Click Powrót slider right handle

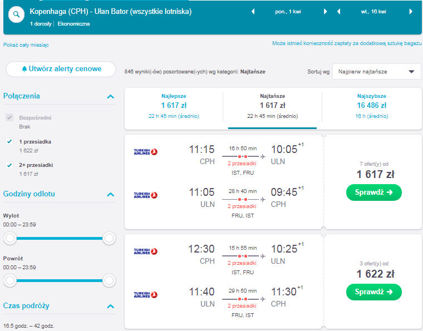coord(109,280)
